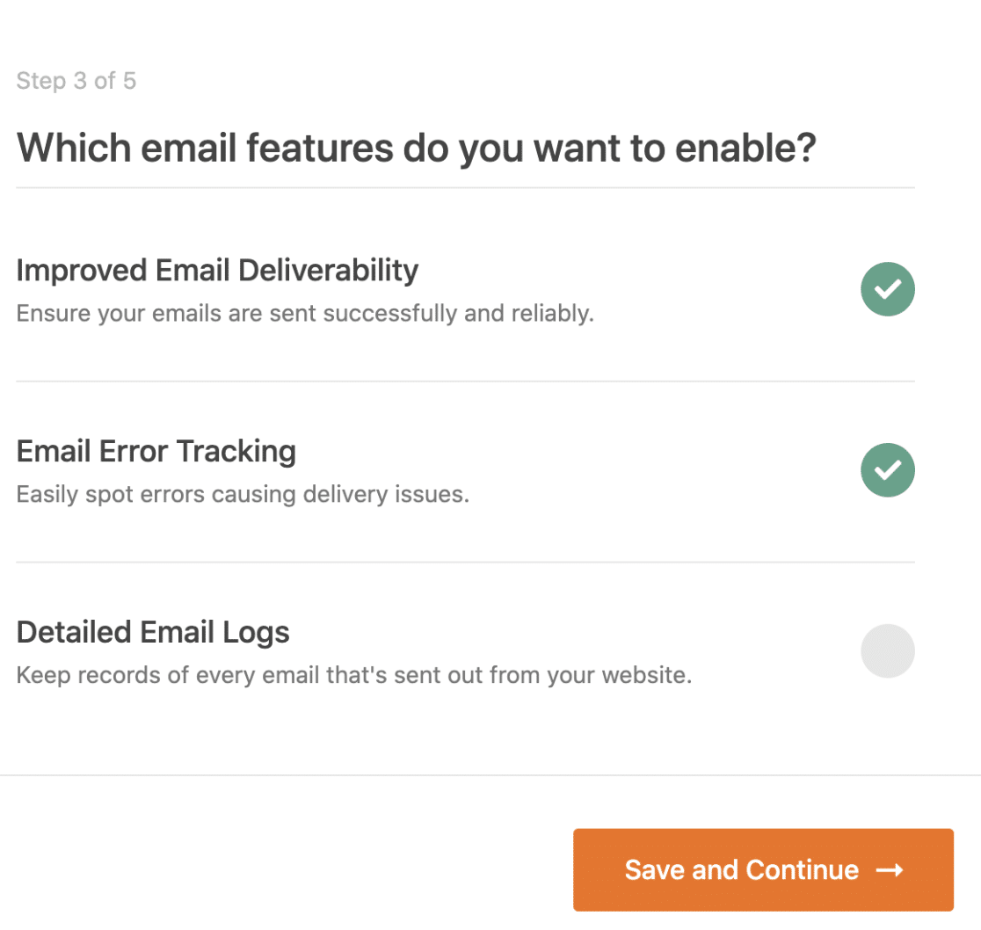Screen dimensions: 981x930
Task: Select the Detailed Email Logs title
Action: (x=153, y=632)
